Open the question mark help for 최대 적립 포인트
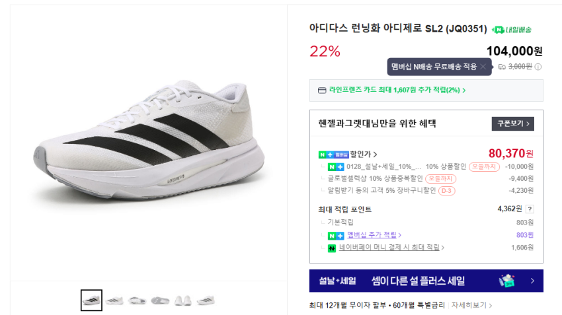Screen dimensions: 562x315 point(529,209)
